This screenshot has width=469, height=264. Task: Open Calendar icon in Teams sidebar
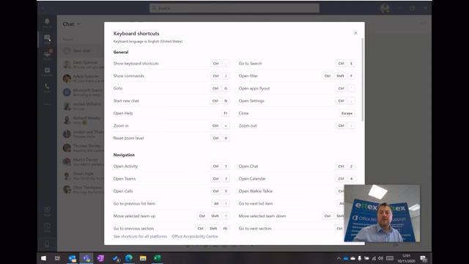[47, 72]
